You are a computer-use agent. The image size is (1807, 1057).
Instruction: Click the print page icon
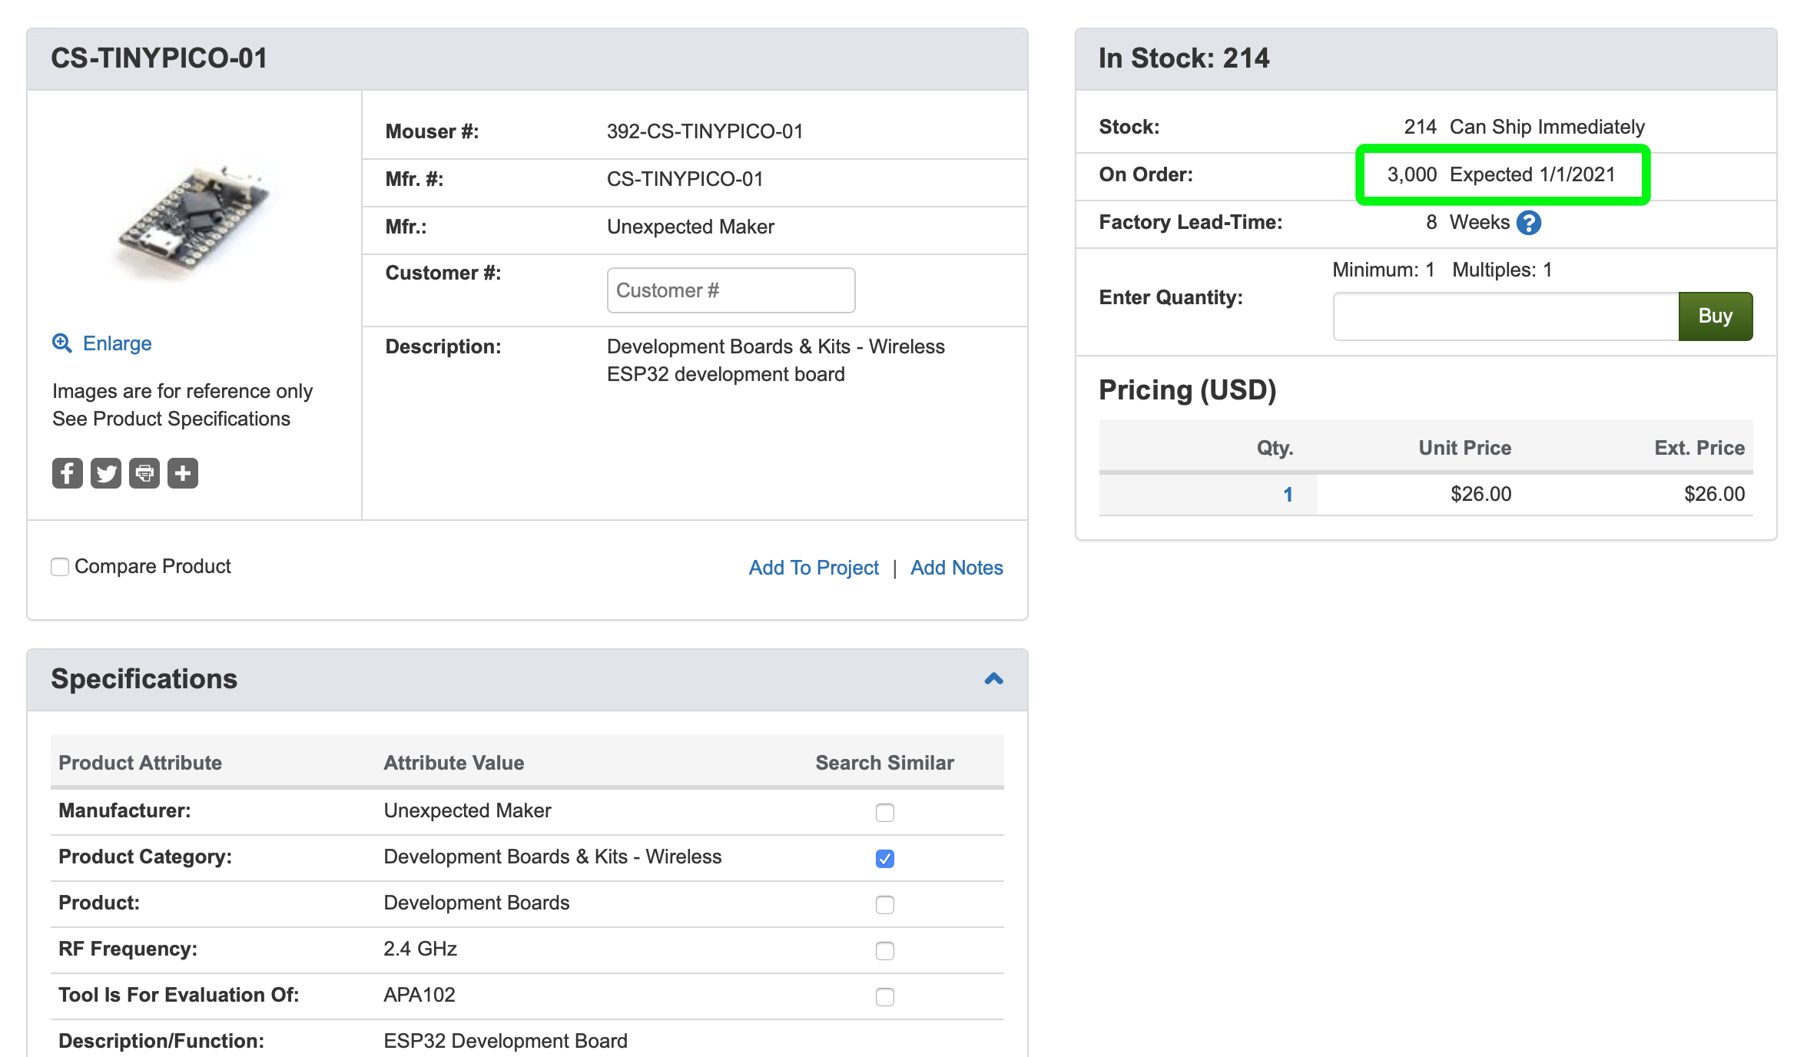tap(144, 473)
